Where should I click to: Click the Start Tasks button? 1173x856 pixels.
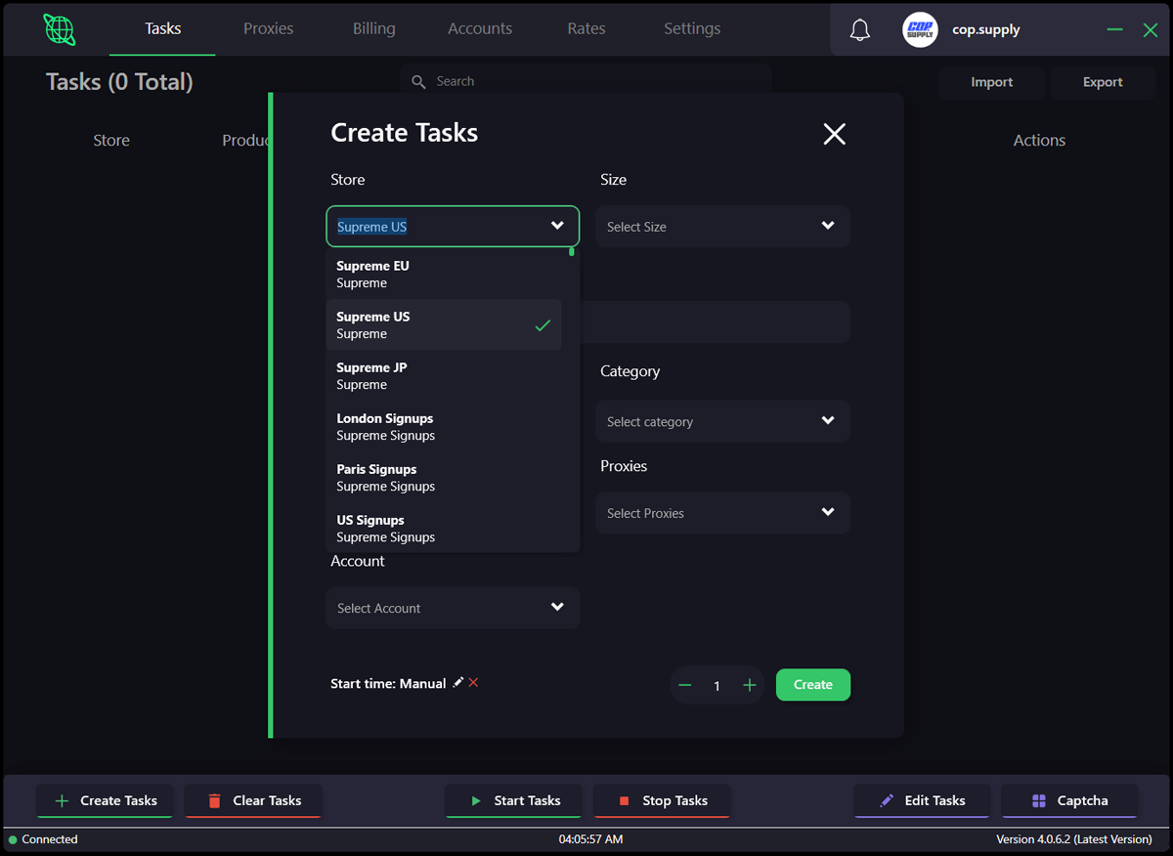[x=513, y=800]
